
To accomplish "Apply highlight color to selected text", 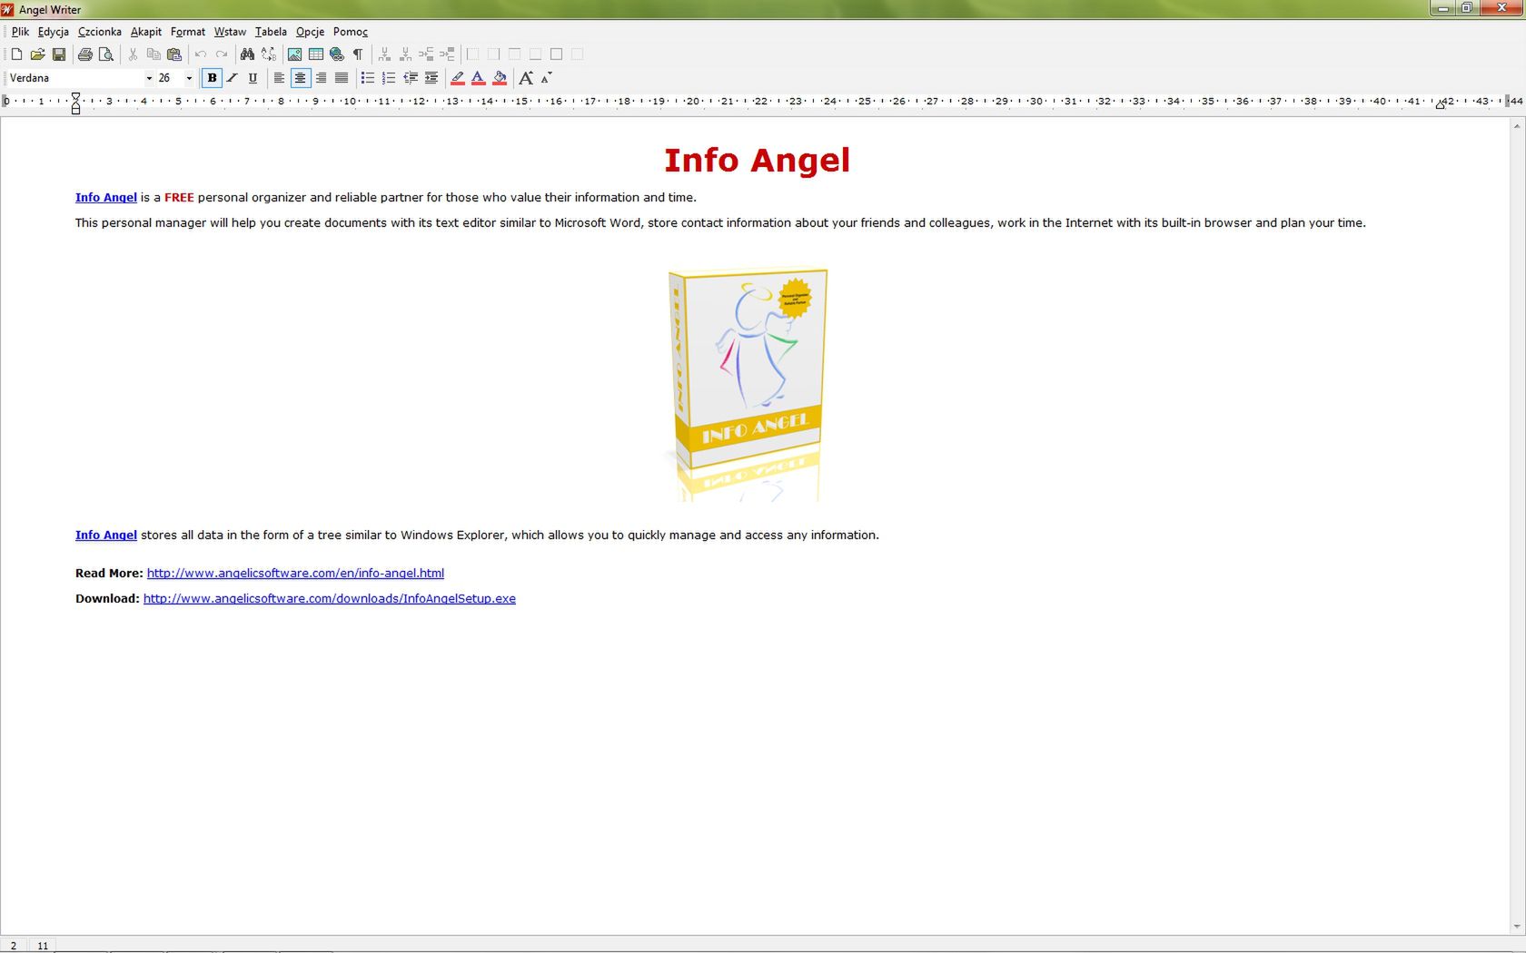I will coord(457,78).
